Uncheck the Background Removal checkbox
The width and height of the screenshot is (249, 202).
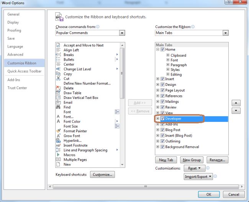pyautogui.click(x=162, y=147)
